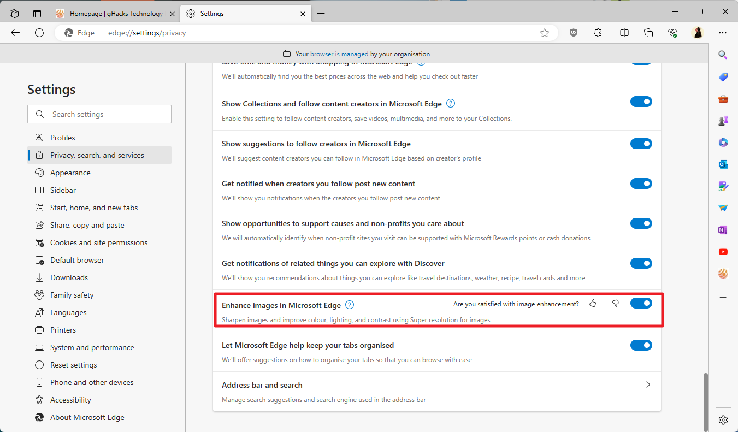This screenshot has height=432, width=738.
Task: Open the gHacks site icon in the sidebar
Action: (723, 274)
